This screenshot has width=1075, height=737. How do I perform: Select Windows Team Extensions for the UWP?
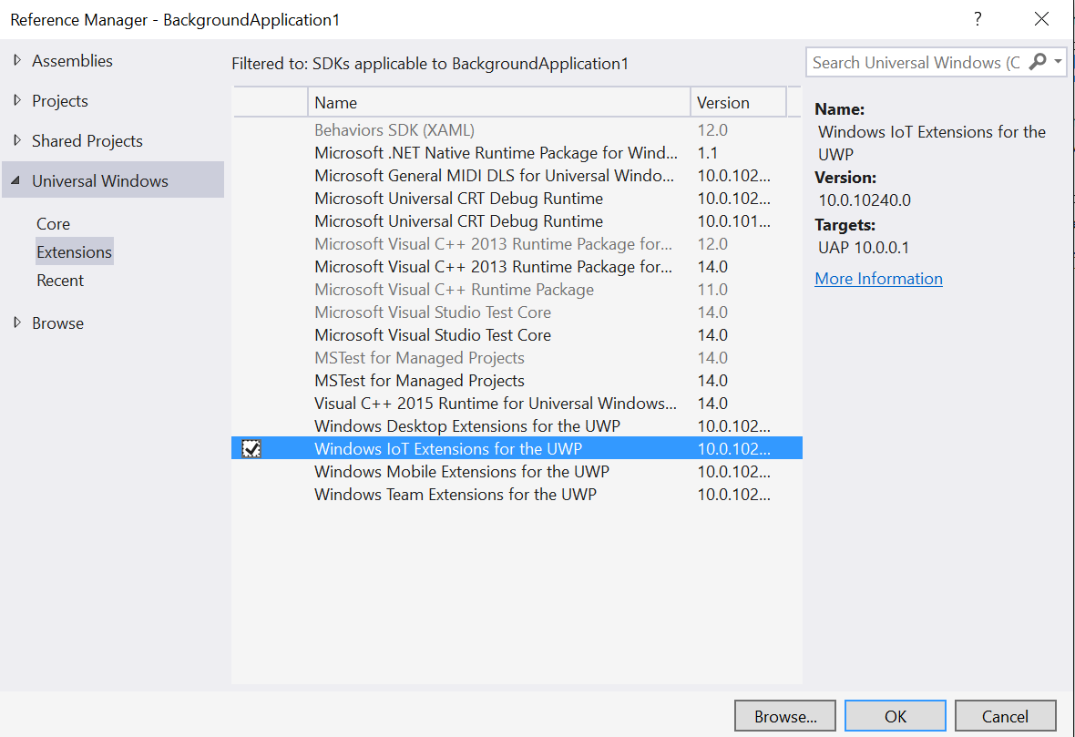point(517,494)
